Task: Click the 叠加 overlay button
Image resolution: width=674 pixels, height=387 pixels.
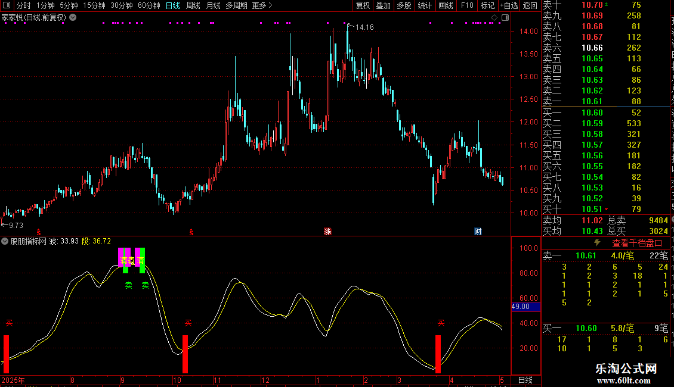Action: tap(384, 5)
